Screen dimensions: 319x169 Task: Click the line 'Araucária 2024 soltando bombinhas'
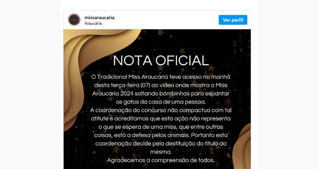161,93
